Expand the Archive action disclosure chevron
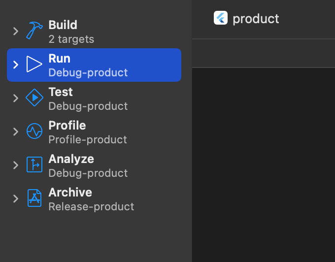Image resolution: width=335 pixels, height=262 pixels. tap(16, 198)
